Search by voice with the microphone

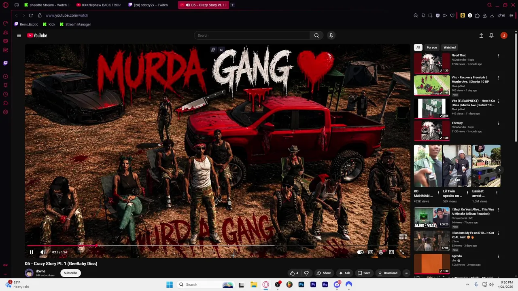(331, 36)
